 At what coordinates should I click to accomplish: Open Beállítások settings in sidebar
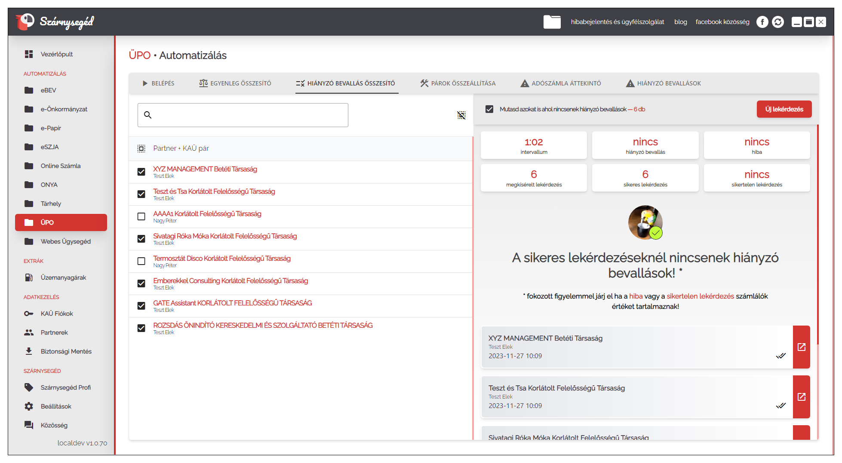[56, 406]
